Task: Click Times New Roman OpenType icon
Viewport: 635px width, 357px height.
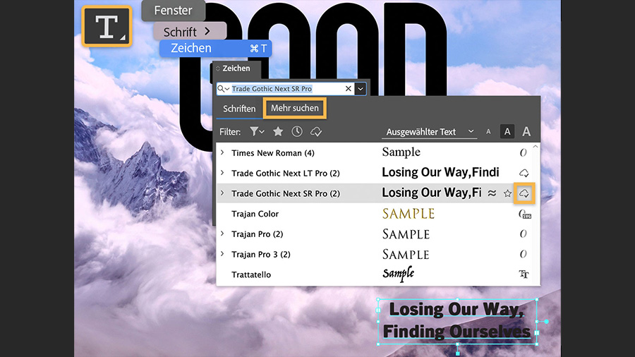Action: 524,152
